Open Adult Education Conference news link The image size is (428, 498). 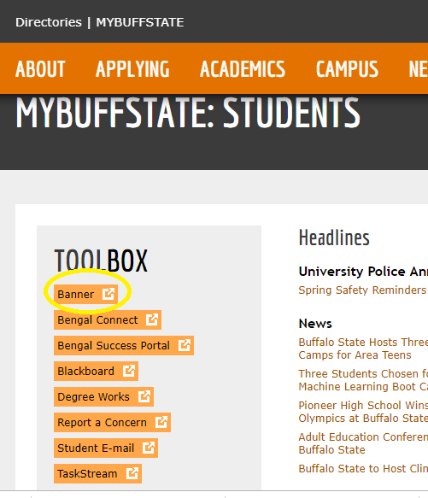363,443
